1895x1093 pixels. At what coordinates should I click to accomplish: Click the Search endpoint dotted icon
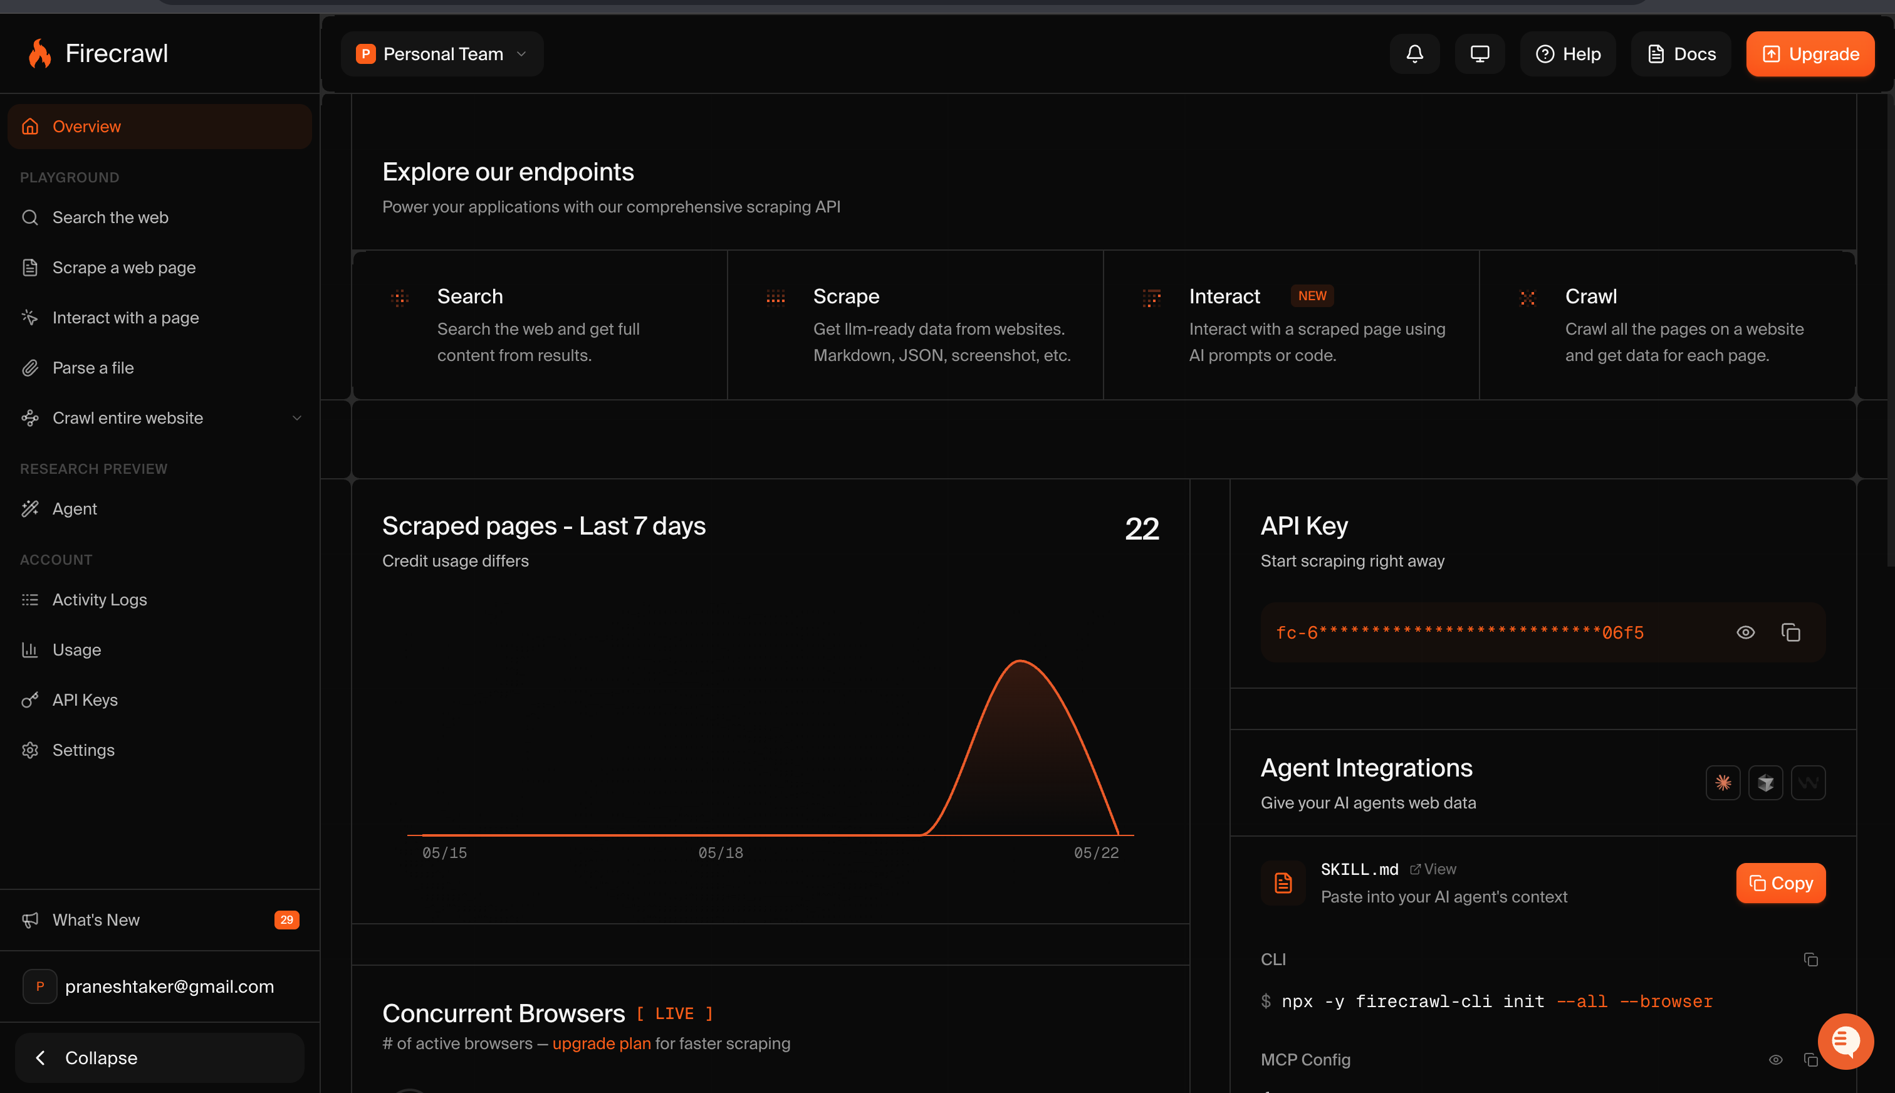(x=400, y=298)
